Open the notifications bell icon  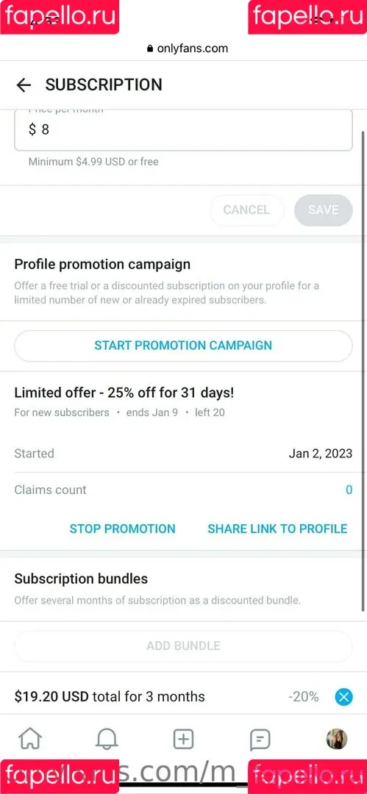point(107,740)
